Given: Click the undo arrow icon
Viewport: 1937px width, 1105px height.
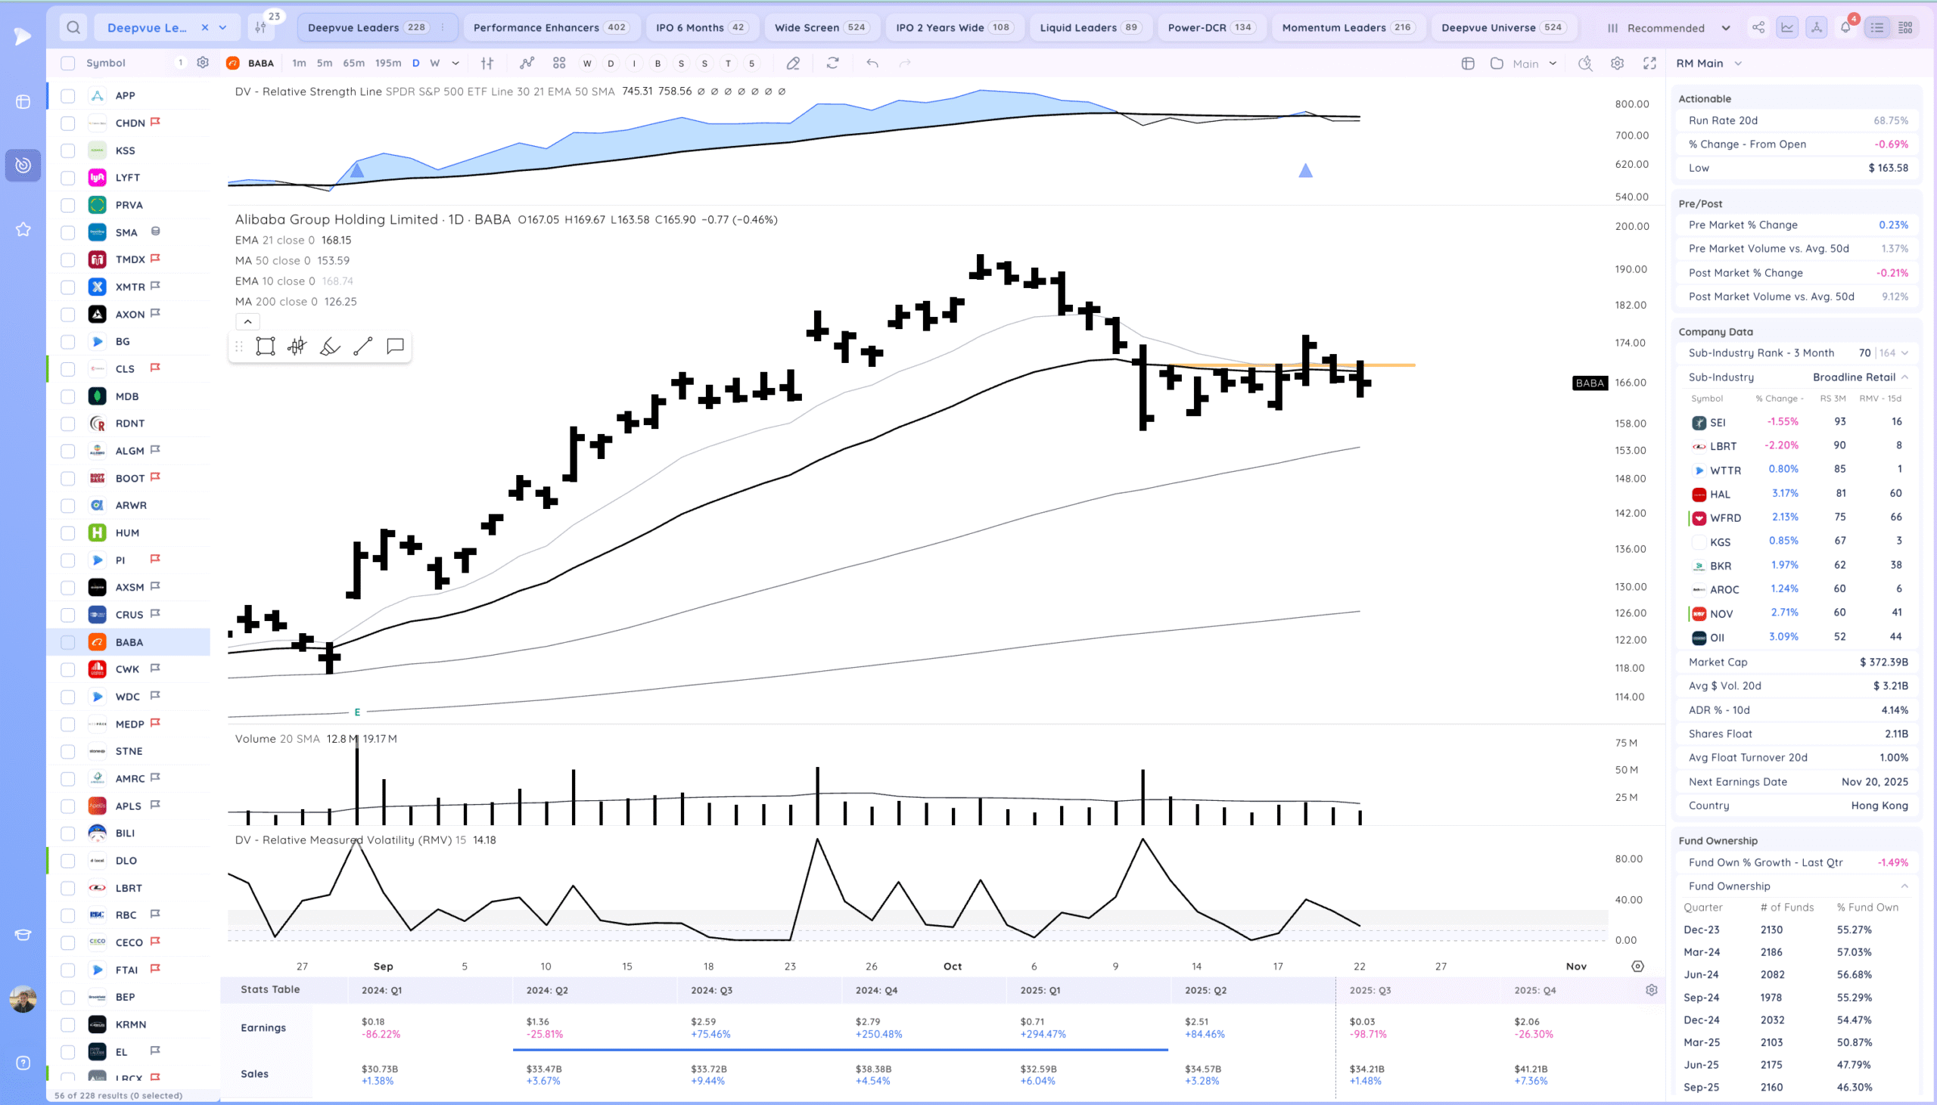Looking at the screenshot, I should pyautogui.click(x=872, y=64).
